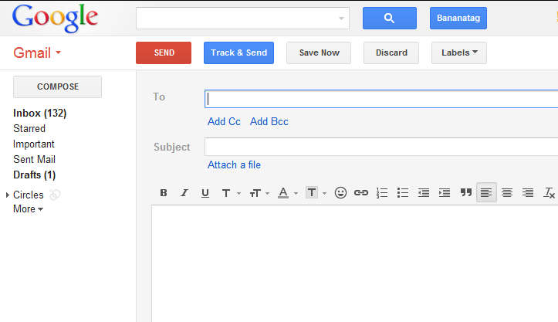The width and height of the screenshot is (558, 322).
Task: Apply italic formatting
Action: pos(184,193)
